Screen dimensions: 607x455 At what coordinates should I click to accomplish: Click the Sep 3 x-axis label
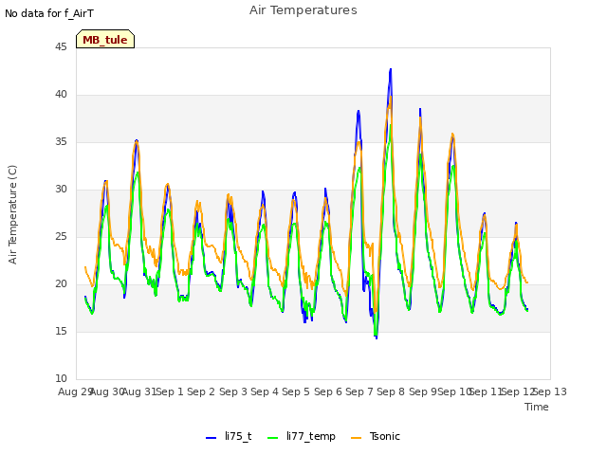click(x=233, y=391)
